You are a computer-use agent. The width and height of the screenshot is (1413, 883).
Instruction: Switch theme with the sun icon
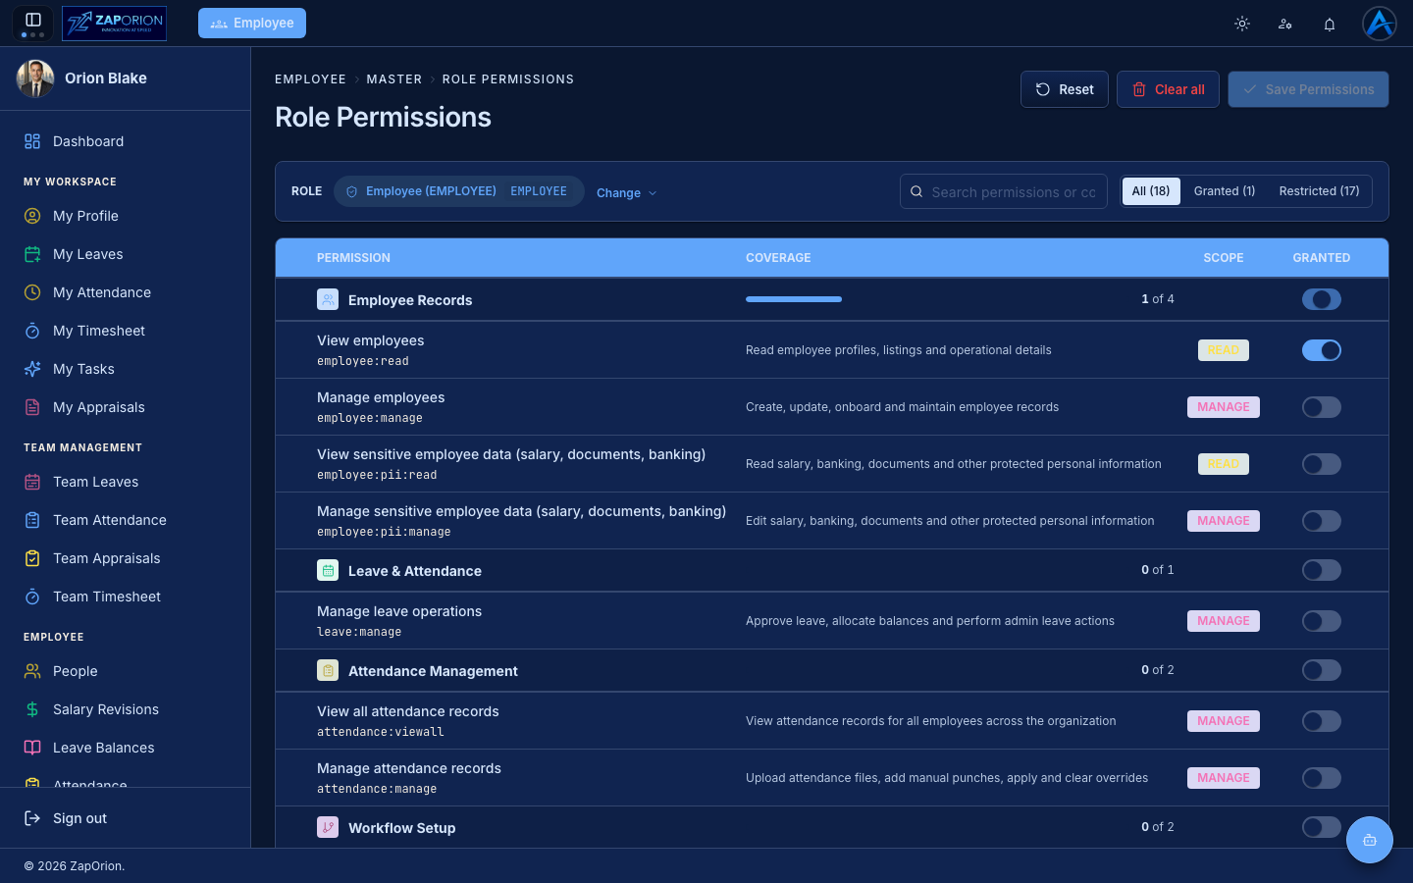(x=1242, y=24)
